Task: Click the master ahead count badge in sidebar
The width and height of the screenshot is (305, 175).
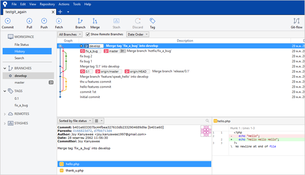Action: point(51,82)
